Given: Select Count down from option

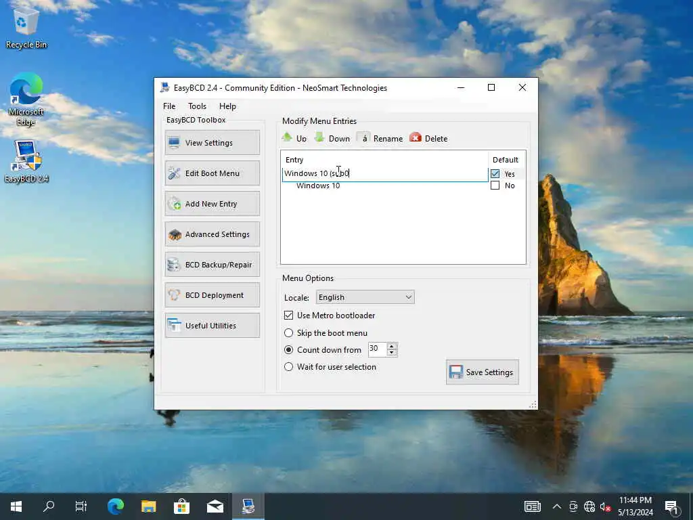Looking at the screenshot, I should pos(288,350).
